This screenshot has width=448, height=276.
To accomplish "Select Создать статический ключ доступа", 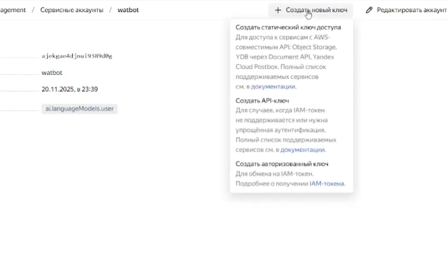I will tap(288, 27).
